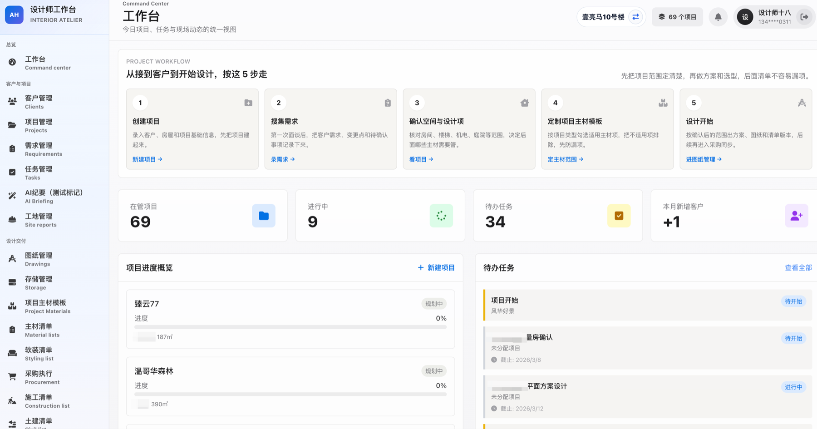
Task: Click the 施工清单 digging icon
Action: point(12,400)
